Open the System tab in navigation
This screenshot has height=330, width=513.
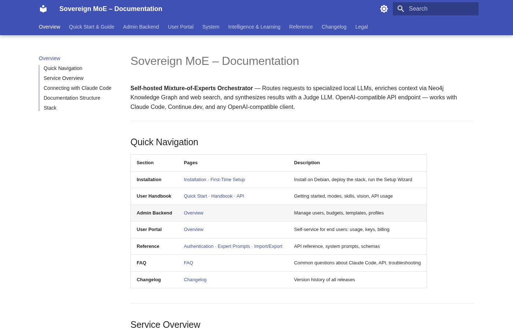[x=211, y=27]
